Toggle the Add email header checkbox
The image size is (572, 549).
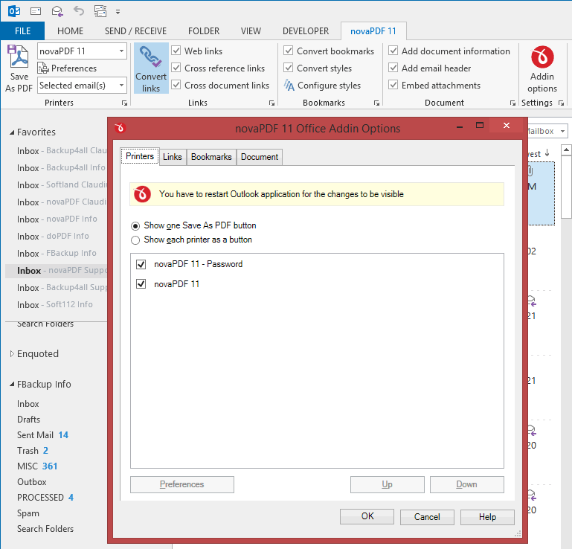point(393,68)
